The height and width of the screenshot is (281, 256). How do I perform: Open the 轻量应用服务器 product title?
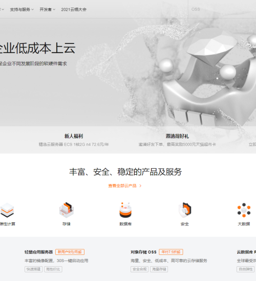point(38,252)
